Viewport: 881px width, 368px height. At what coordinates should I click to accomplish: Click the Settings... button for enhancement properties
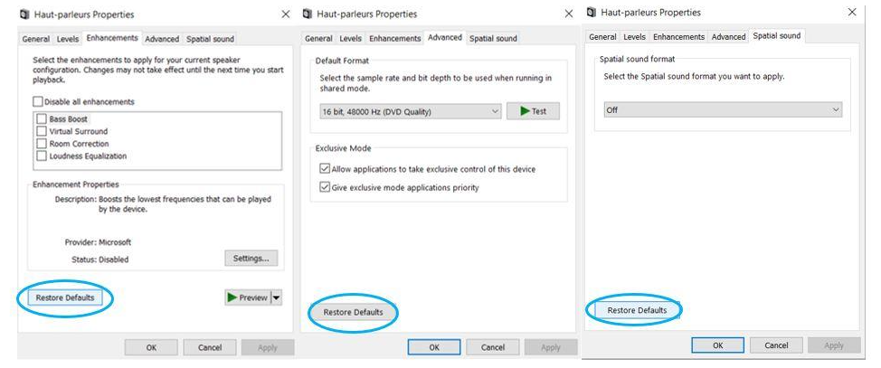[251, 259]
